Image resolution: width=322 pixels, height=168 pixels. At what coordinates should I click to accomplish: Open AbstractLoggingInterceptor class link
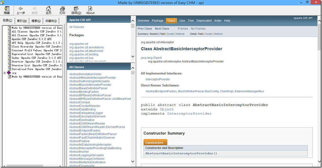click(x=86, y=155)
